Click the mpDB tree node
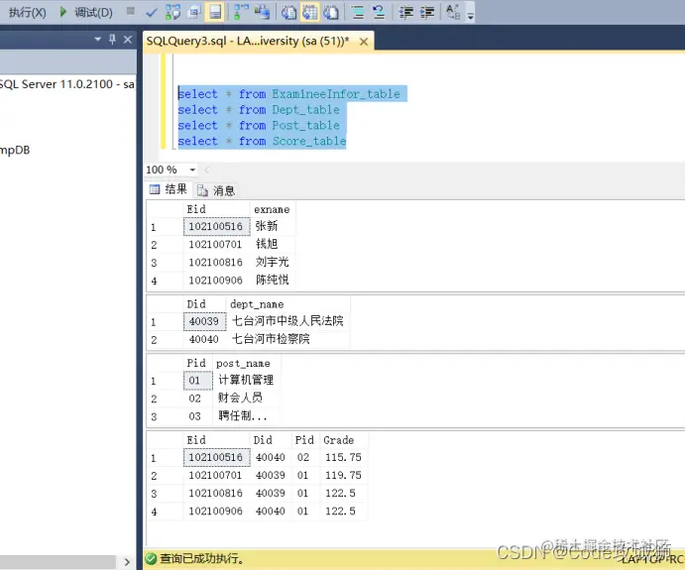686x571 pixels. [x=15, y=150]
